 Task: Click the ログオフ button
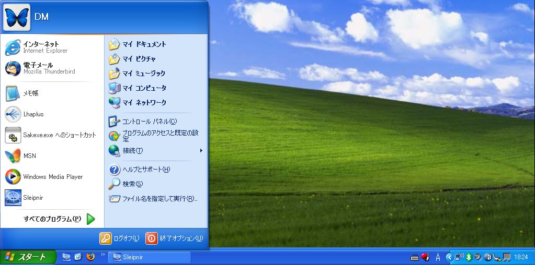(120, 238)
